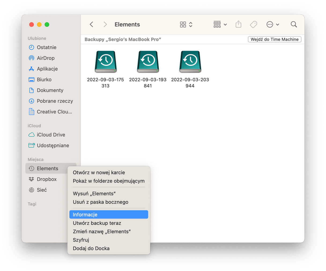
Task: Open Dropbox label in sidebar
Action: coord(47,179)
